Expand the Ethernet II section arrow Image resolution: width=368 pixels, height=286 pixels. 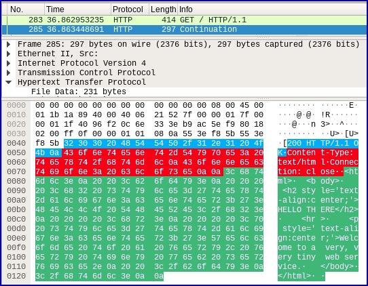point(9,54)
